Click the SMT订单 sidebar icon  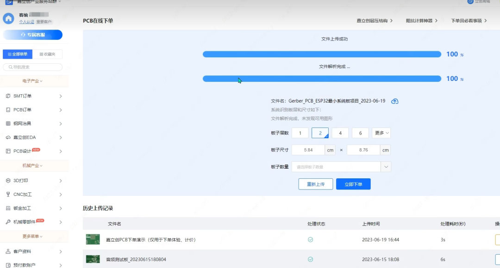[8, 96]
